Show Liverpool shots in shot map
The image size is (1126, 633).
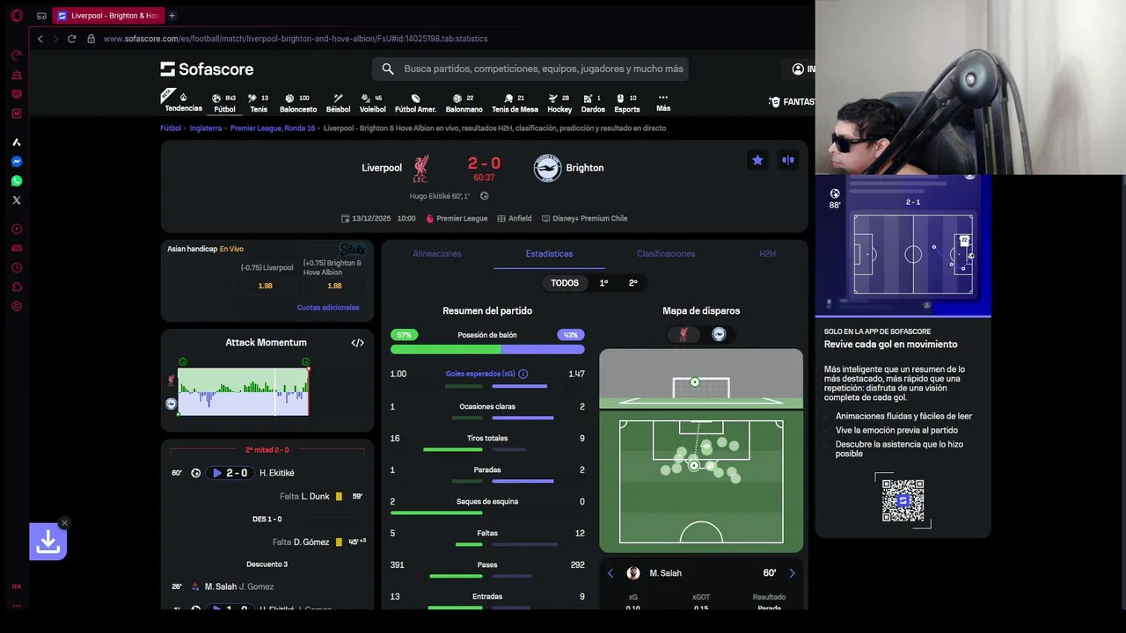click(684, 334)
